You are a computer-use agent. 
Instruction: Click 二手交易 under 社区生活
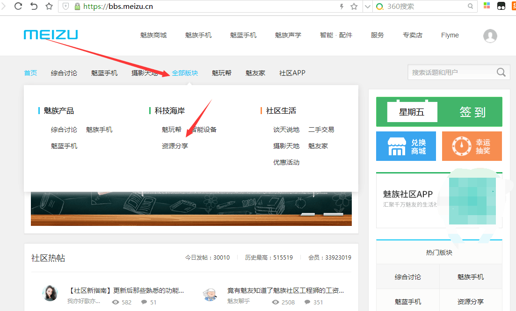point(321,130)
